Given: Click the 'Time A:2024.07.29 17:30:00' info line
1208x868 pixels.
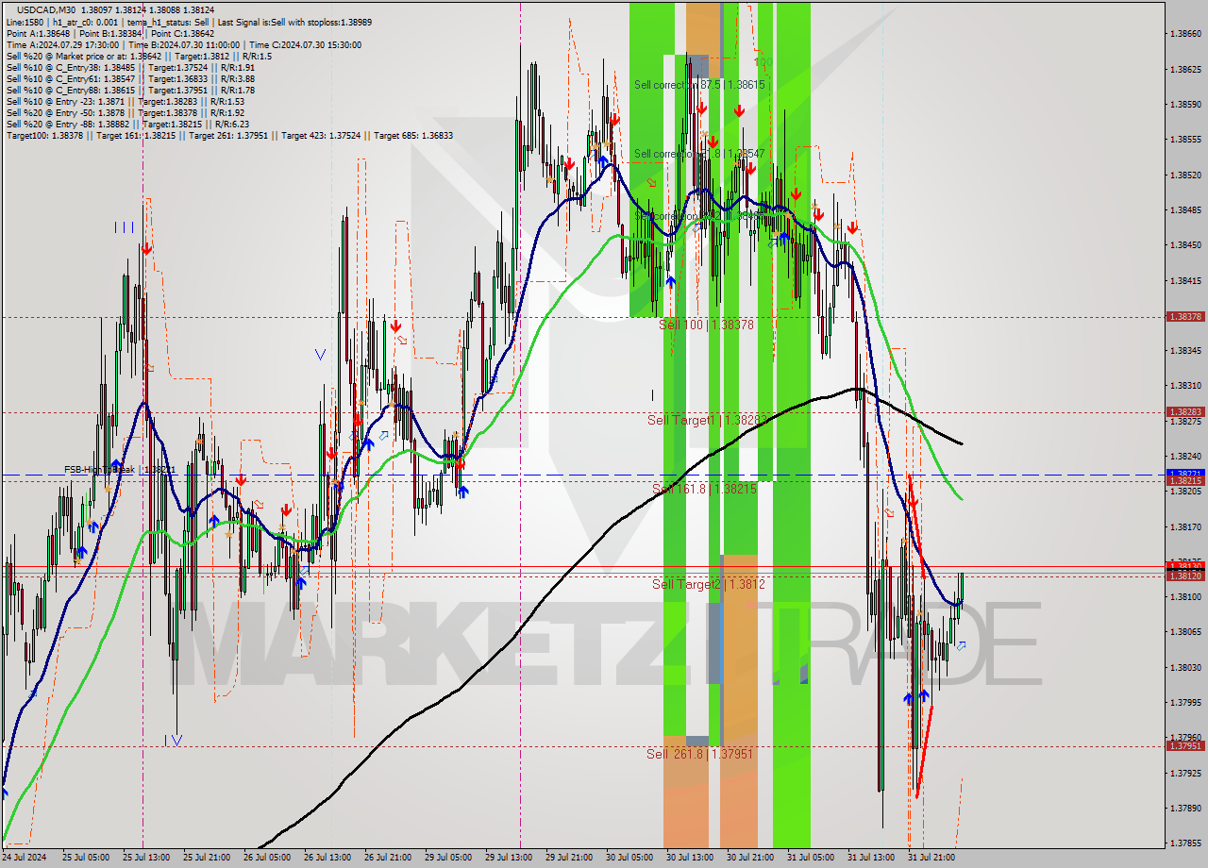Looking at the screenshot, I should click(183, 44).
